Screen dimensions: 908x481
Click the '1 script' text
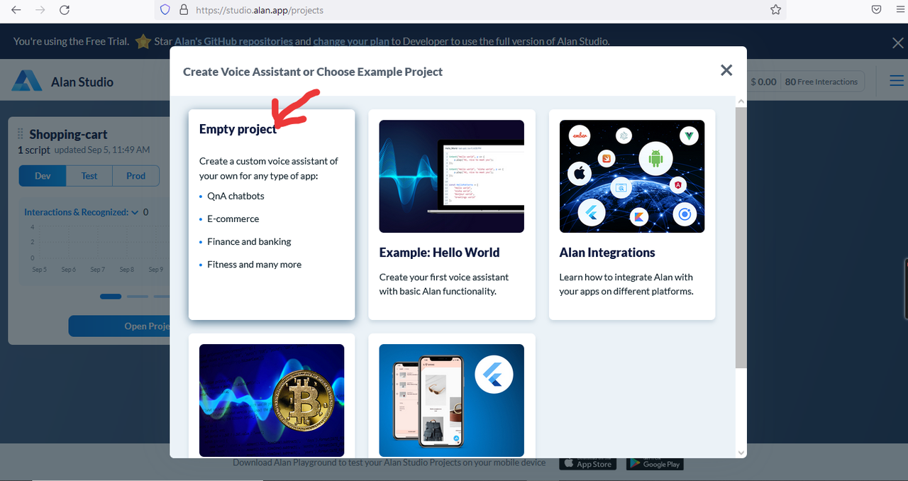pos(34,150)
